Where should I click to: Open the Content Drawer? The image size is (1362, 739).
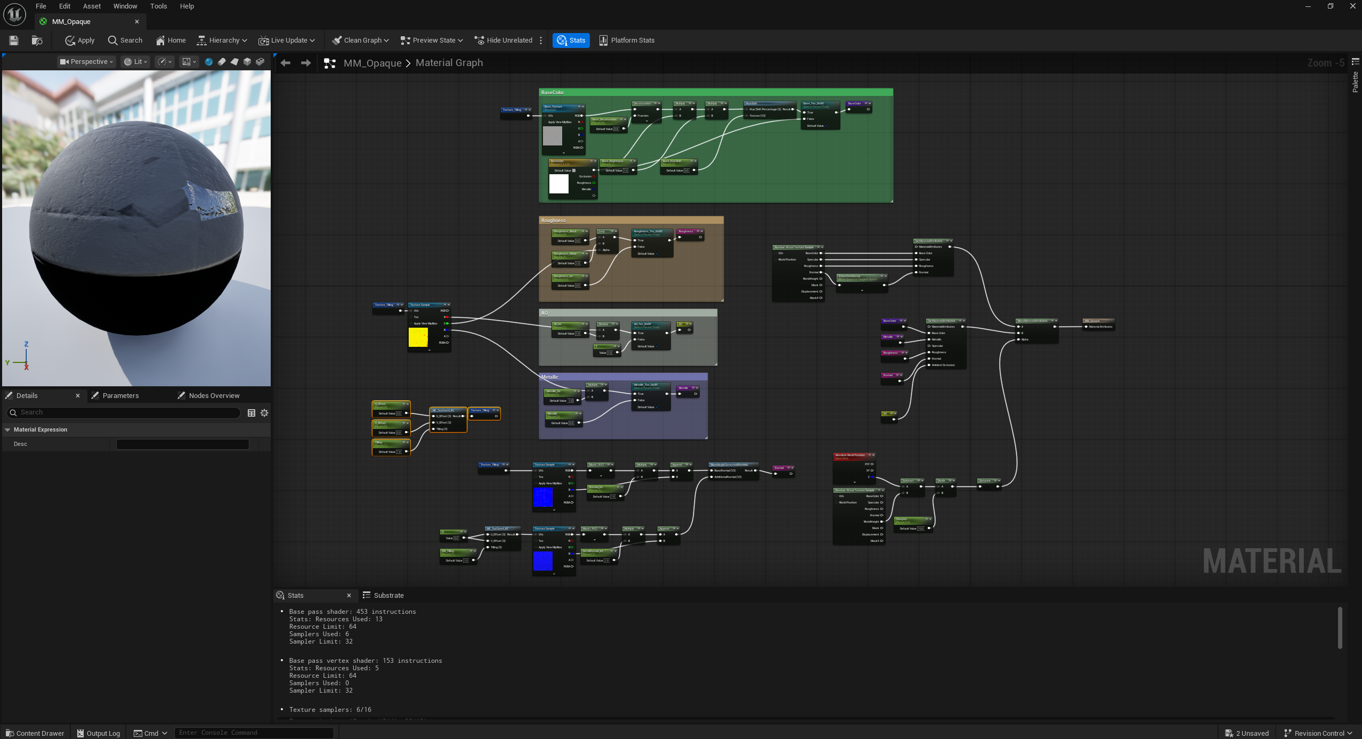point(35,733)
